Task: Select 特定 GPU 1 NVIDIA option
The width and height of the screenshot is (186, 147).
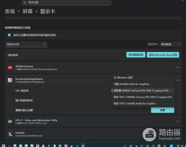Action: [x=143, y=97]
